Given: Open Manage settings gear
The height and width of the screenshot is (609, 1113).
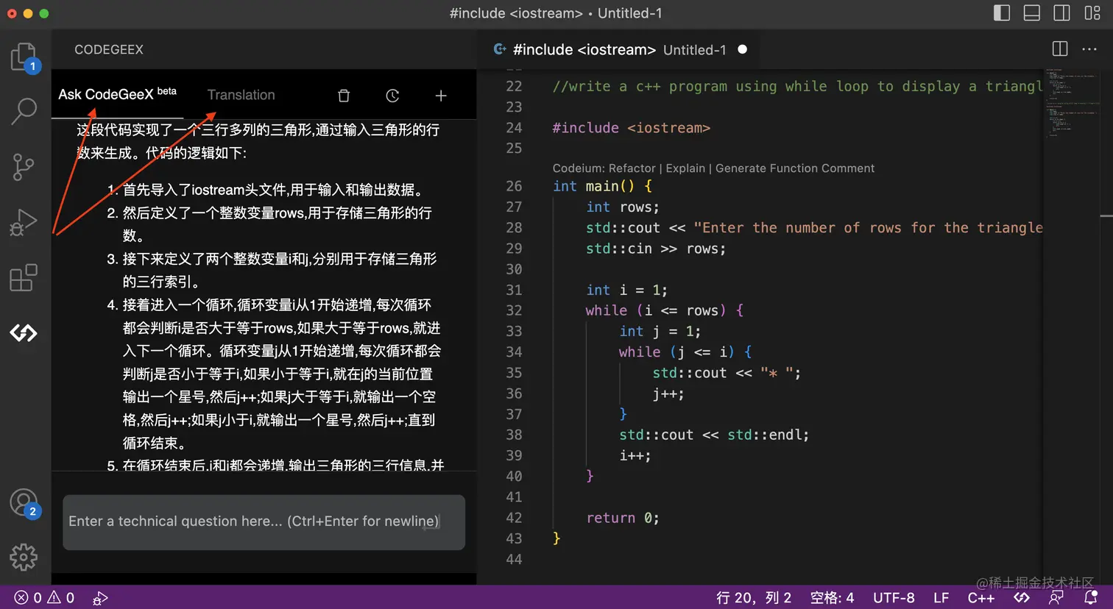Looking at the screenshot, I should pos(24,558).
